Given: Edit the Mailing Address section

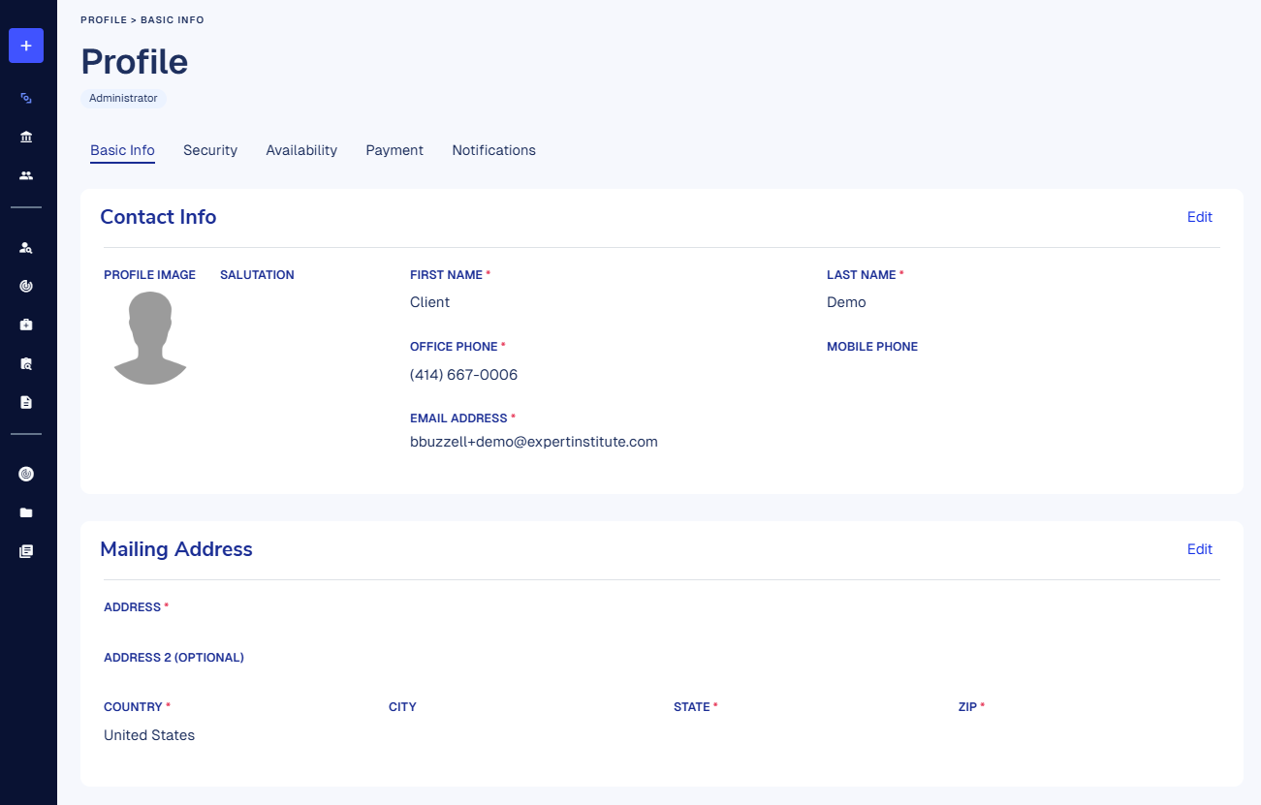Looking at the screenshot, I should 1199,549.
